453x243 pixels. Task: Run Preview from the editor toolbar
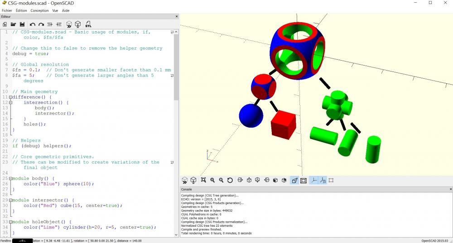(69, 24)
